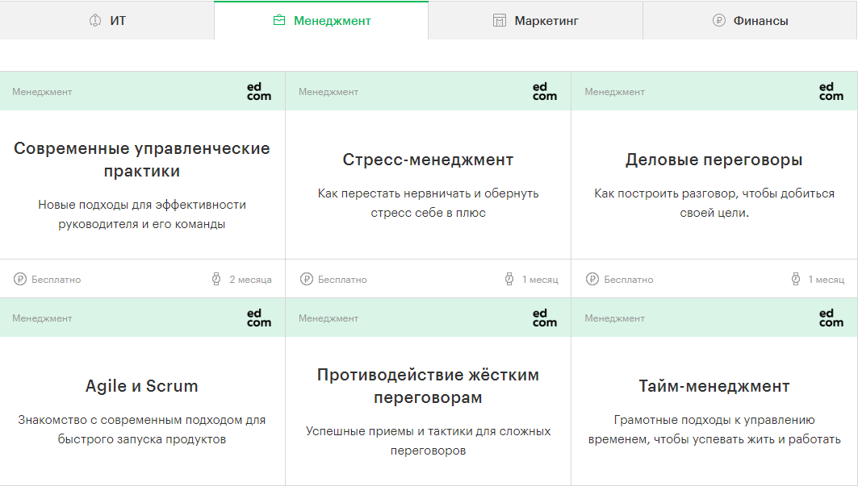Click the IT tab icon
Screen dimensions: 858x486
[x=95, y=20]
